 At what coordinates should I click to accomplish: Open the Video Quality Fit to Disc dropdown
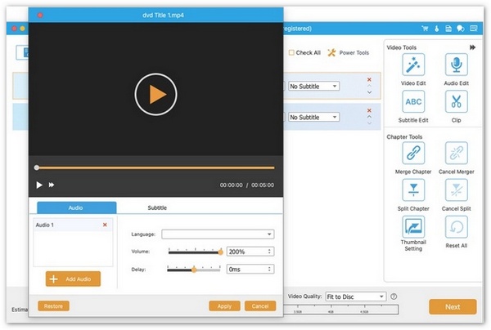click(x=356, y=297)
